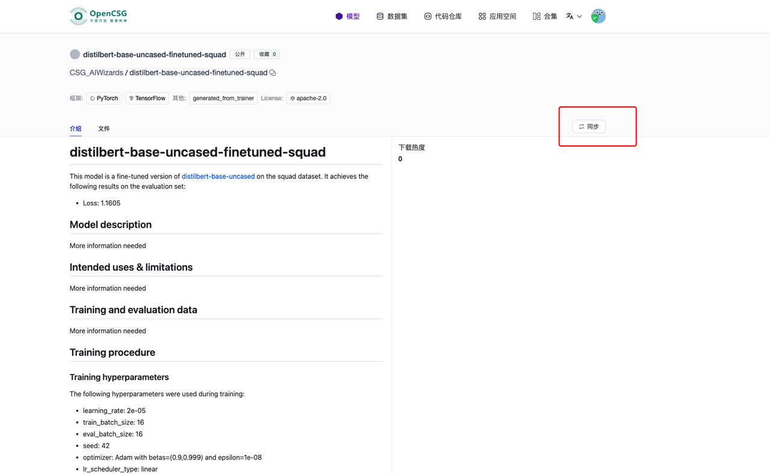Click the 下载热度 label
This screenshot has height=474, width=770.
(x=411, y=147)
